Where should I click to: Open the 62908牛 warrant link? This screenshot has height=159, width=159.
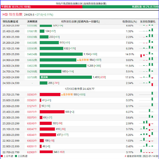(x=32, y=152)
